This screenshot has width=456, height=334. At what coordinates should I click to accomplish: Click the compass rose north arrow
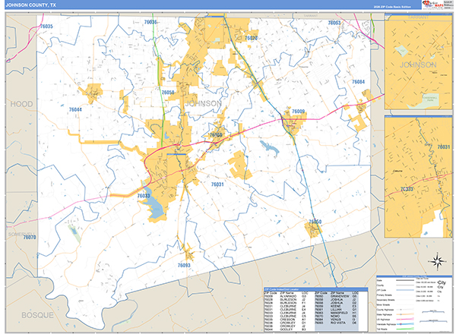[x=436, y=263]
